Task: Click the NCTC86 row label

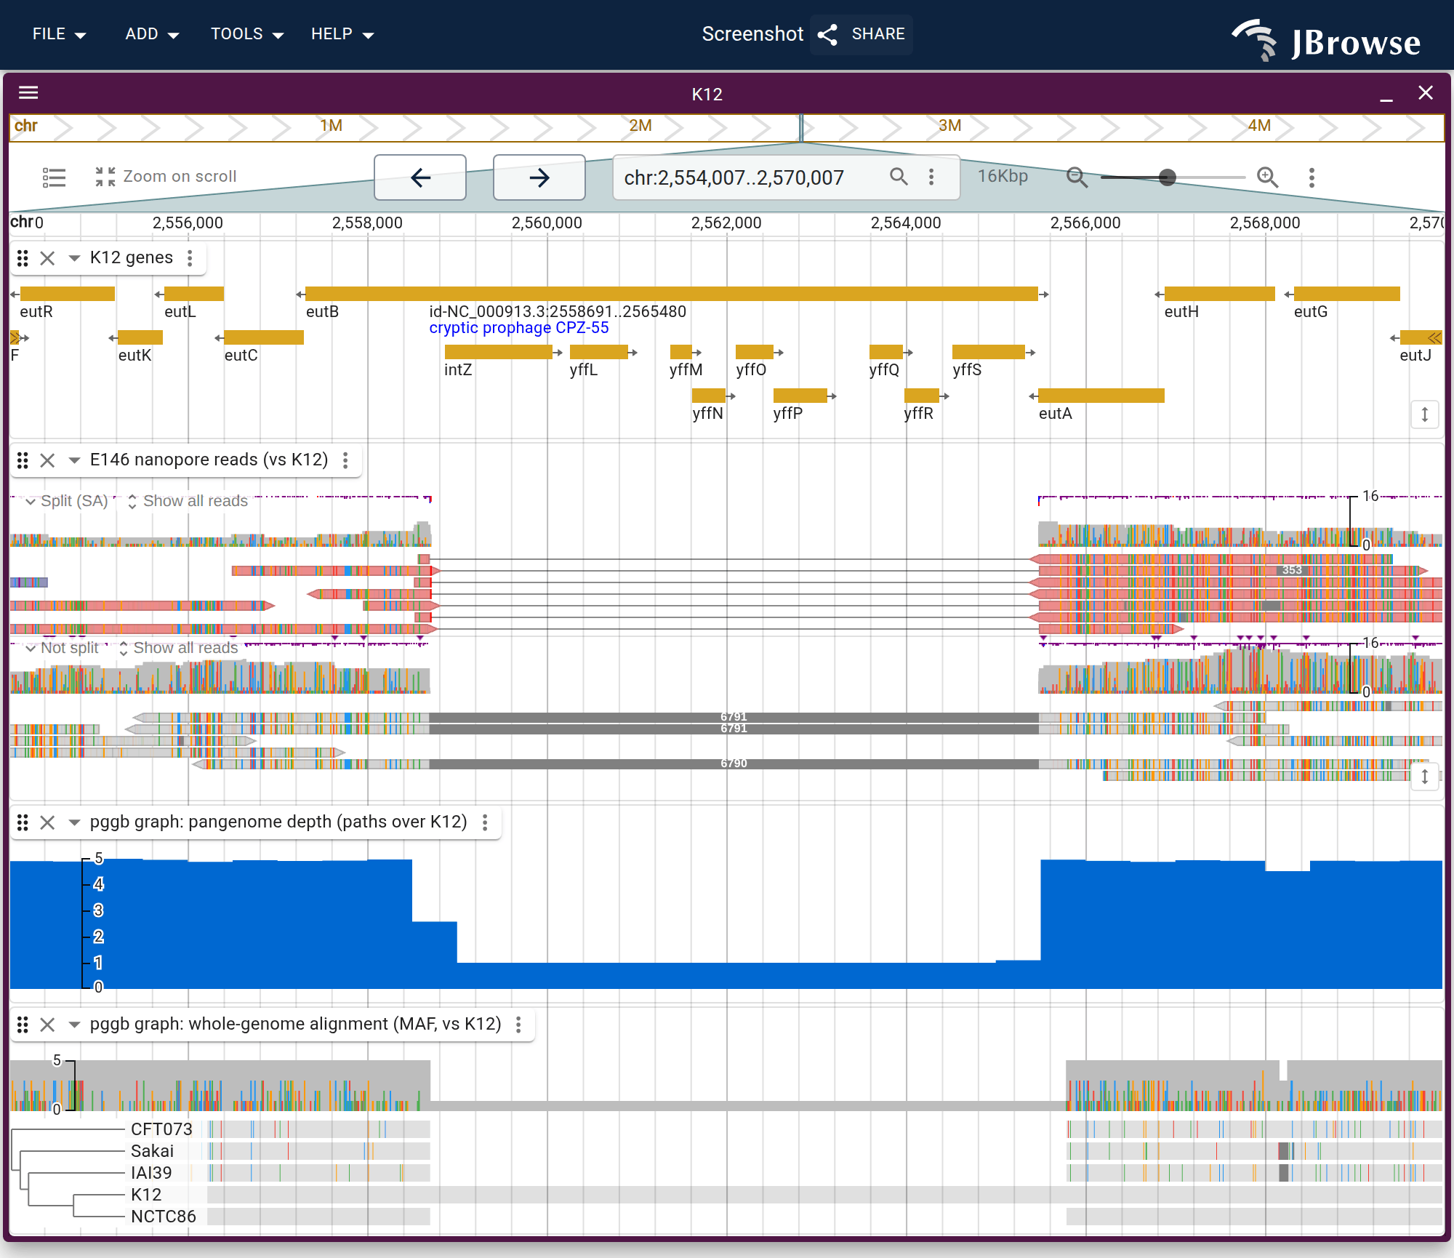Action: tap(164, 1217)
